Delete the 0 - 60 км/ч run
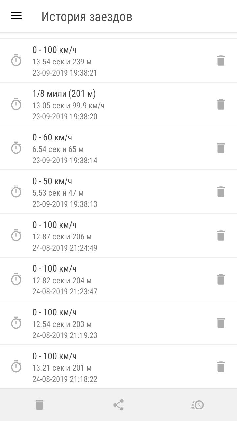237x421 pixels. (221, 148)
